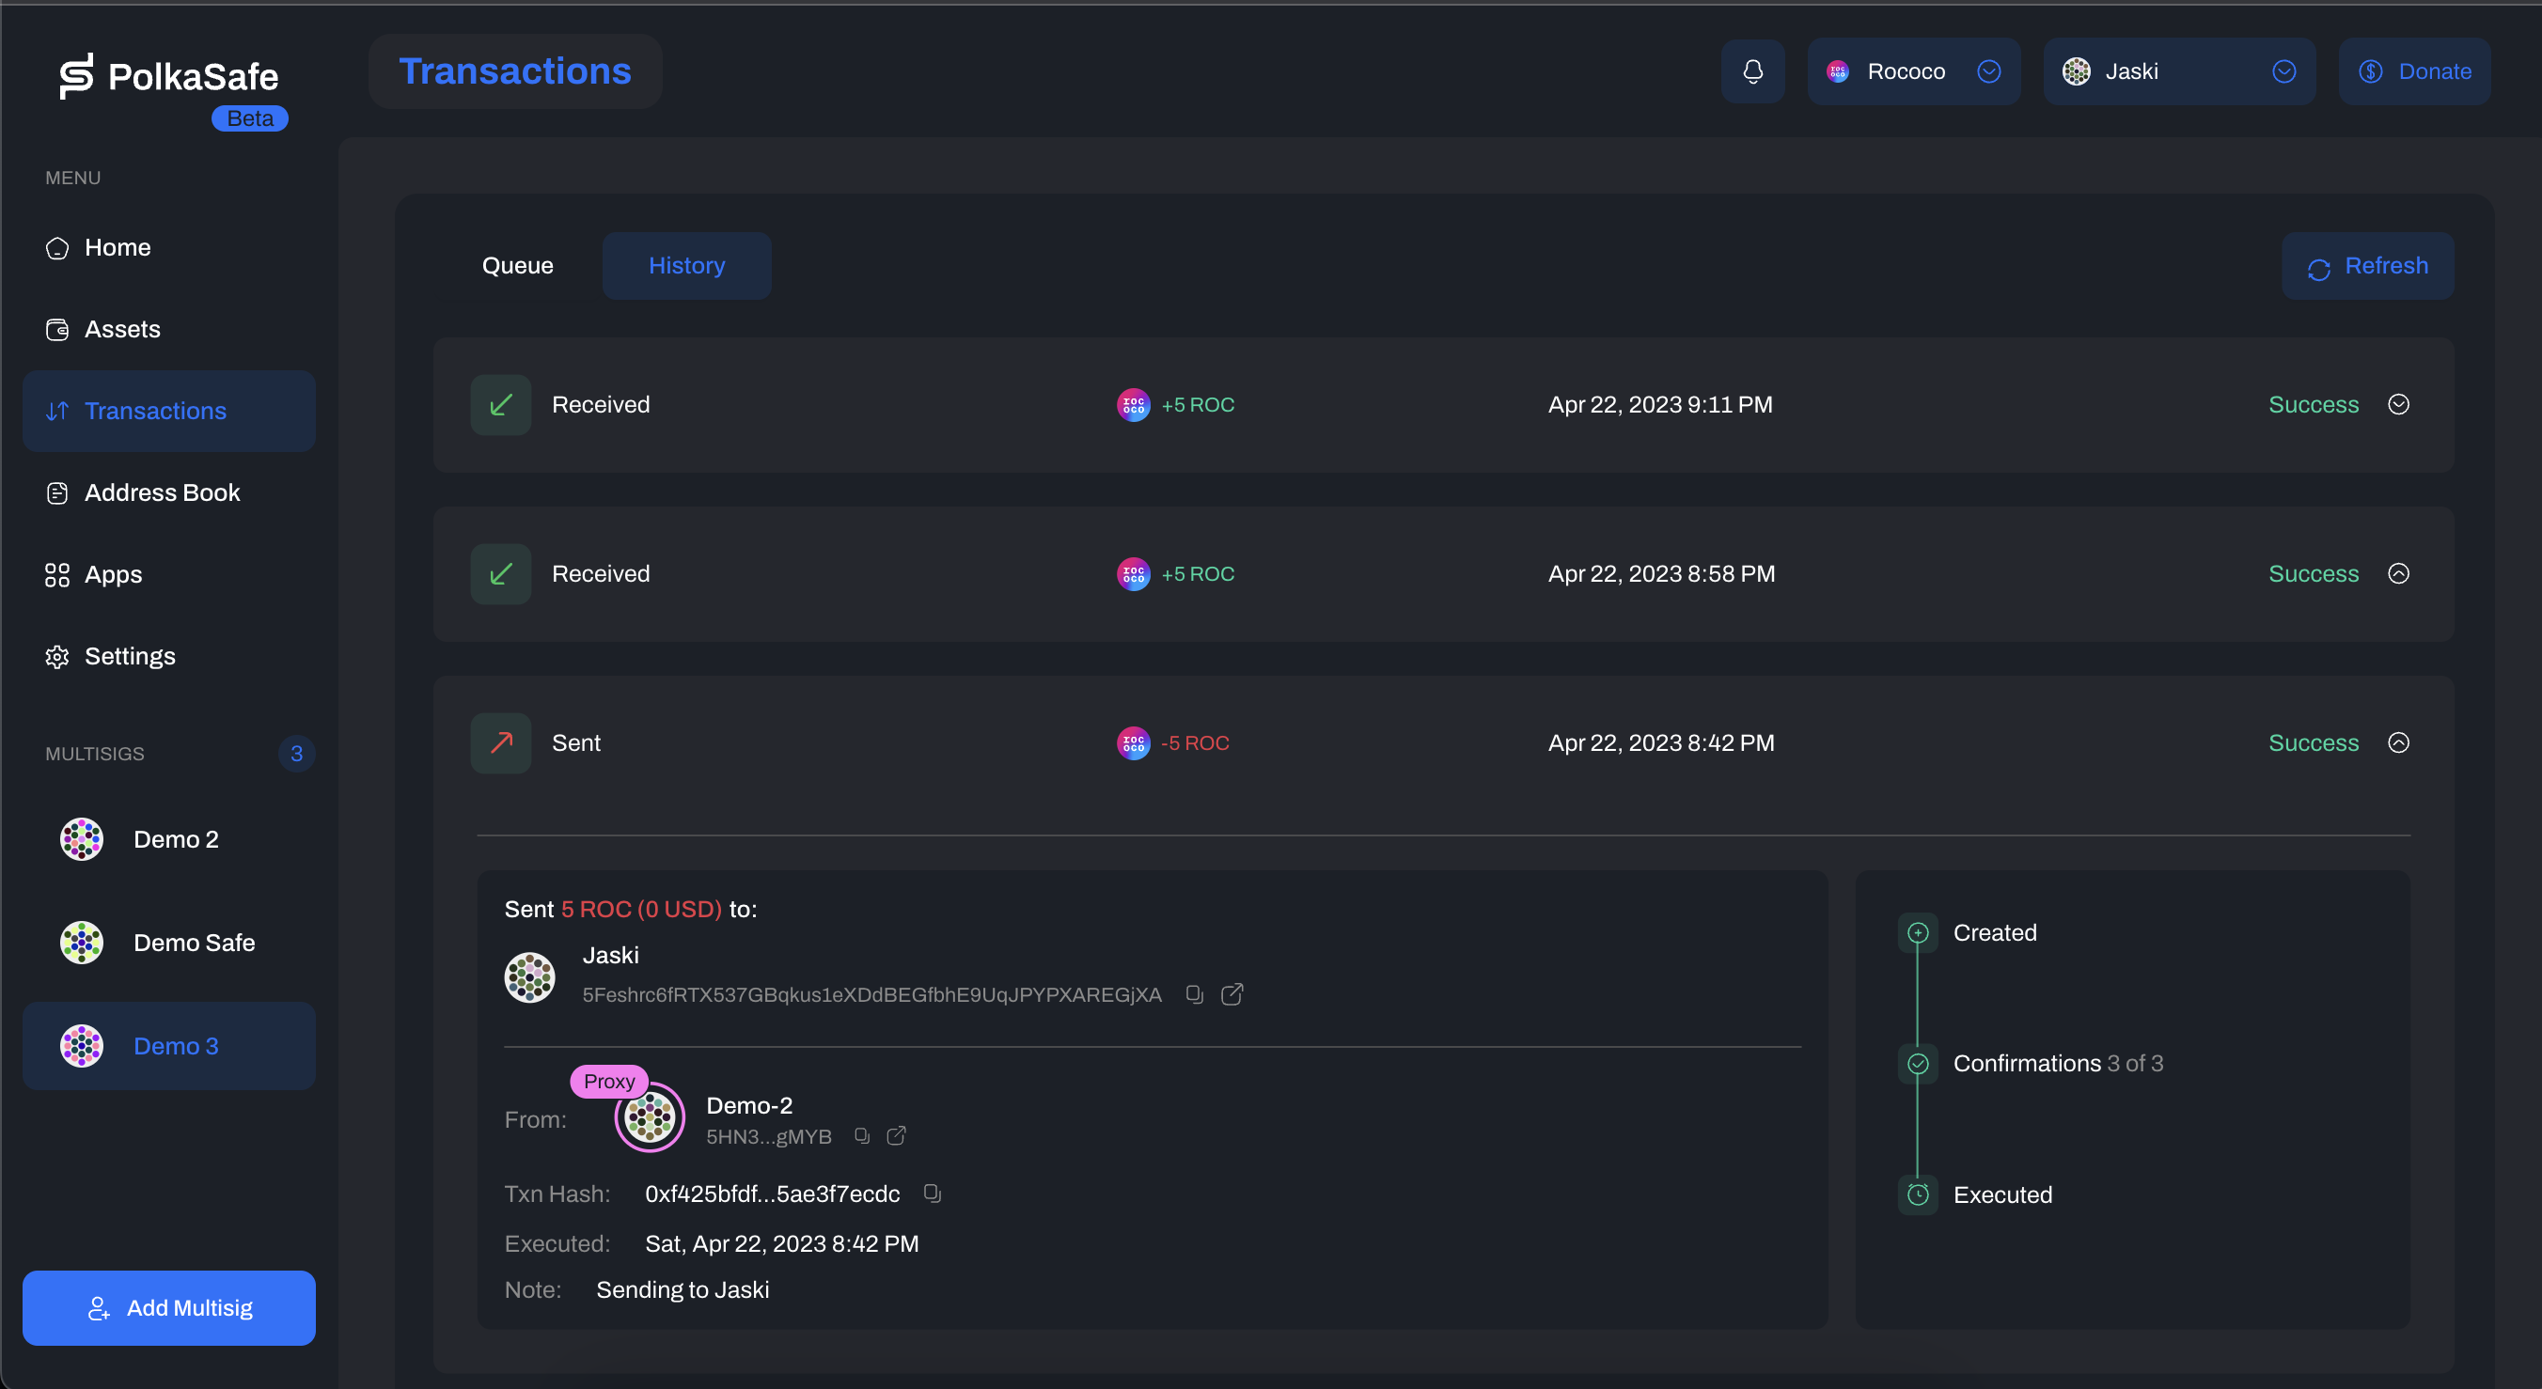Select the History tab
Viewport: 2542px width, 1389px height.
click(x=686, y=265)
